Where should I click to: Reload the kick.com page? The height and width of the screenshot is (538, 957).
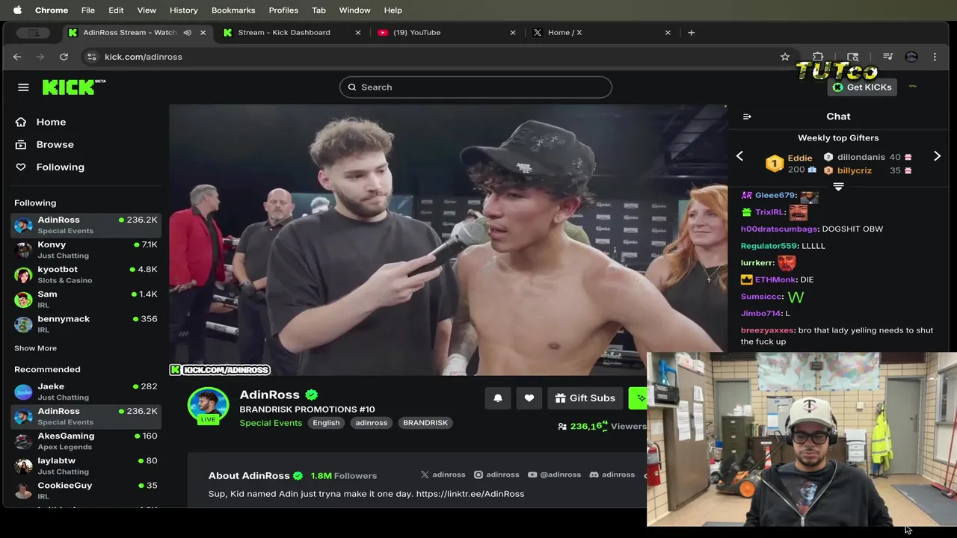click(64, 57)
